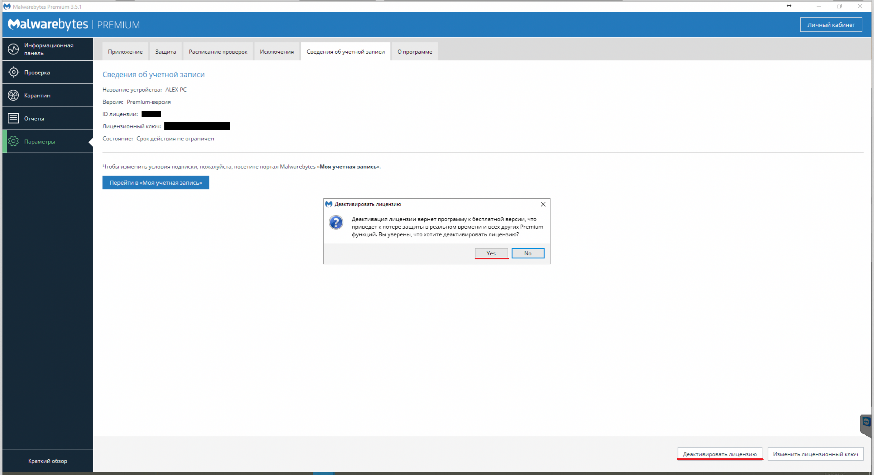Select the Защита tab
Screen dimensions: 874x475
(x=165, y=51)
